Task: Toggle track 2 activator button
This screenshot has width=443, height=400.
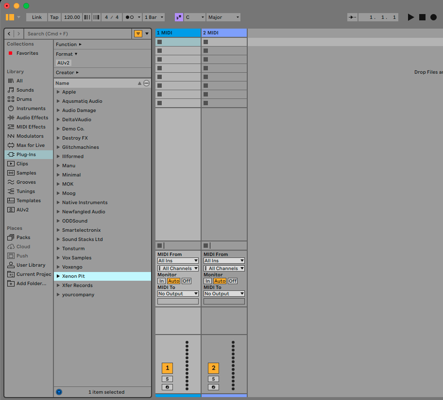Action: click(x=213, y=368)
